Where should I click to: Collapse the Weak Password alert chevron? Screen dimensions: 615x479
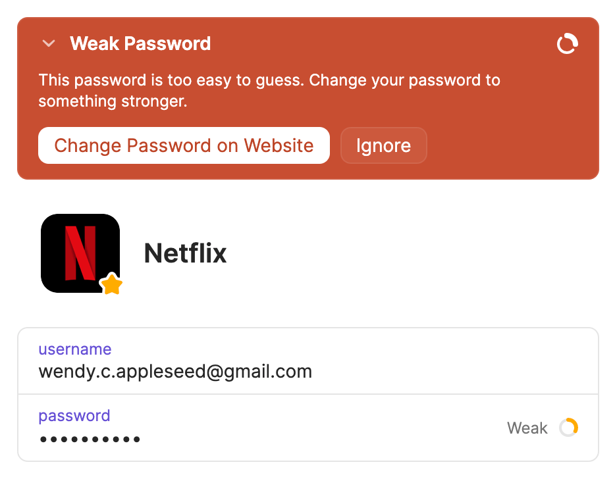coord(48,44)
